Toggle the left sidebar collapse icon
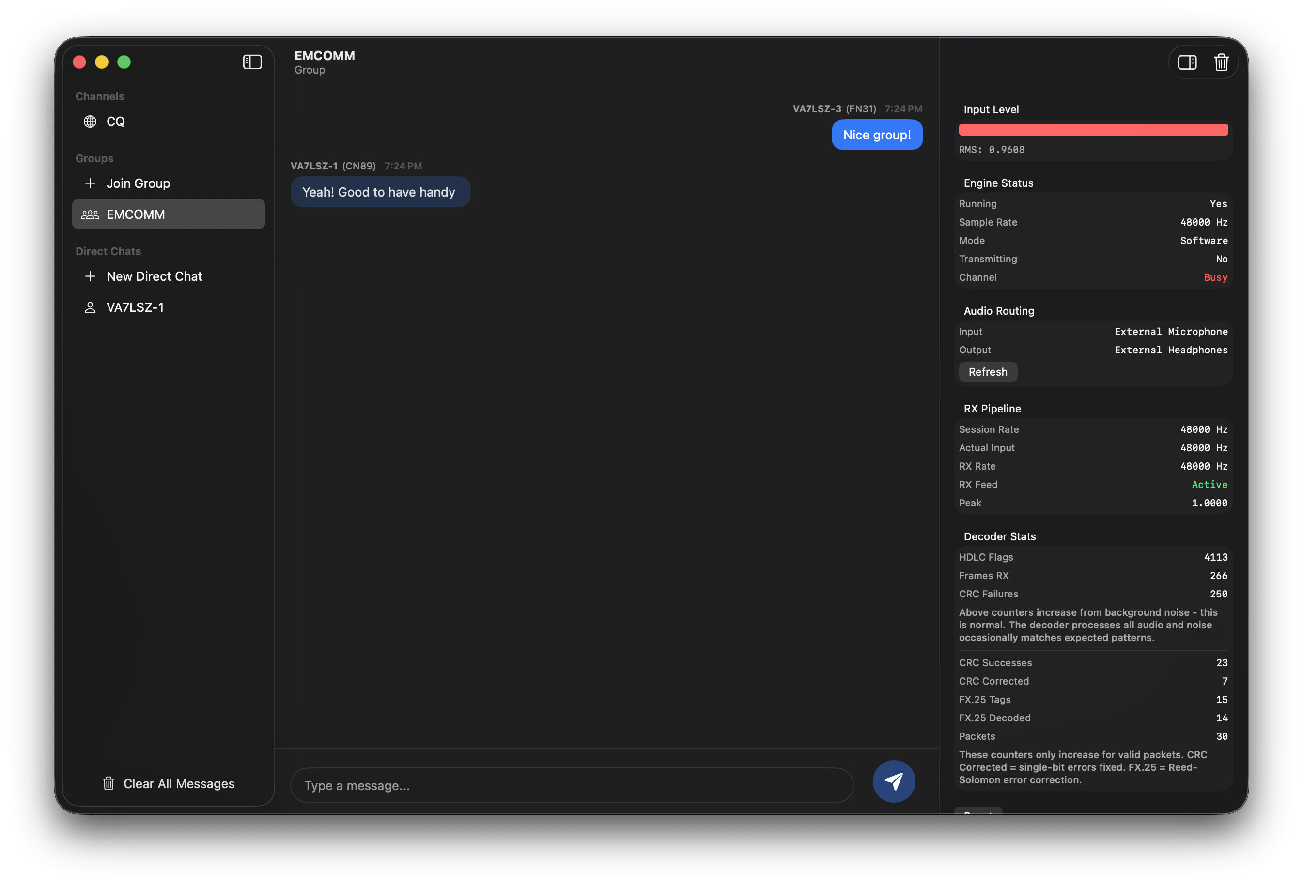Viewport: 1303px width, 886px height. (x=252, y=61)
